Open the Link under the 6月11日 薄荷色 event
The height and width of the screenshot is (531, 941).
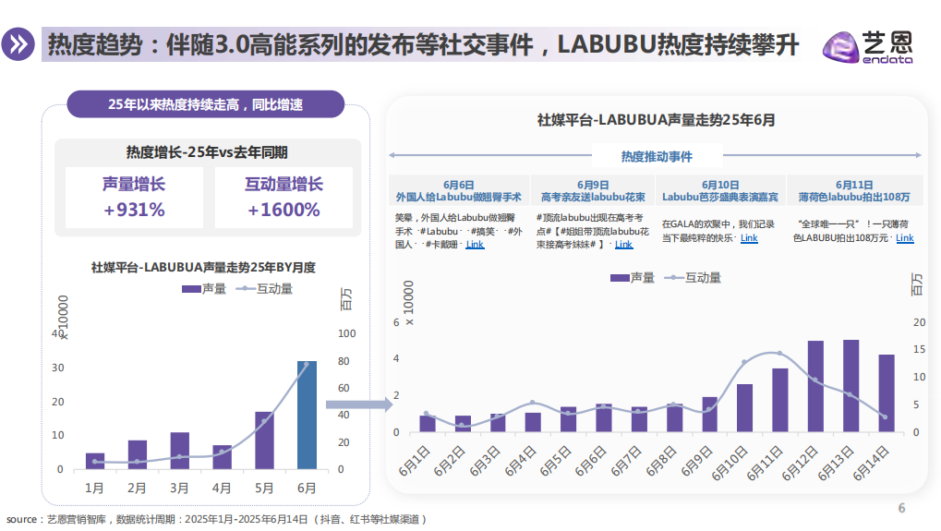pyautogui.click(x=905, y=238)
